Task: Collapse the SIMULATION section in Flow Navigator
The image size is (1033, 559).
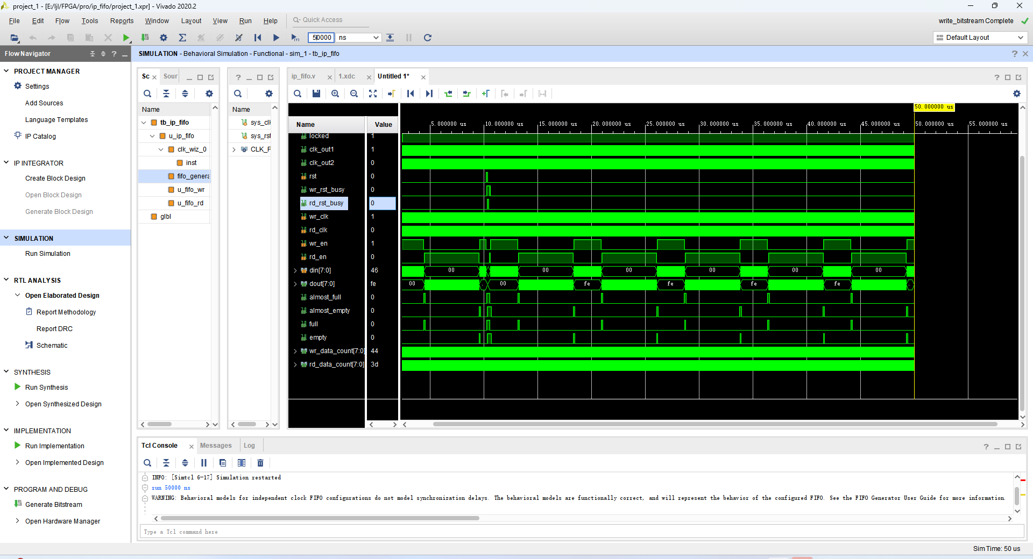Action: point(6,238)
